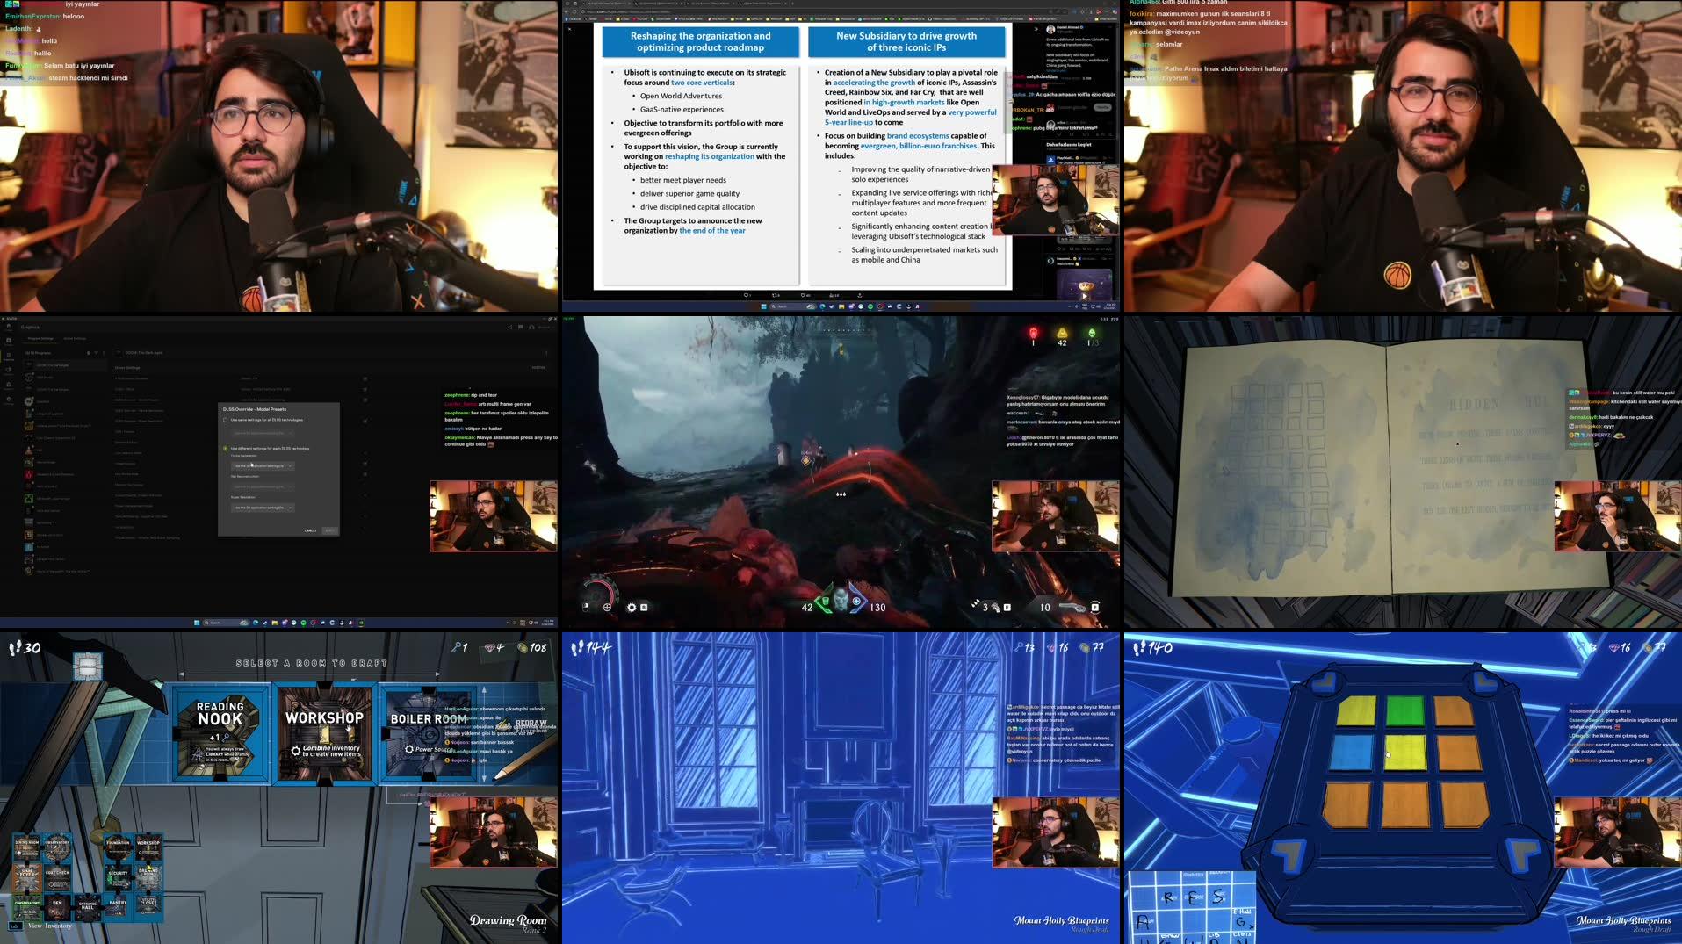Screen dimensions: 1682x944
Task: Click the red key indicator in Doom HUD
Action: (x=1033, y=335)
